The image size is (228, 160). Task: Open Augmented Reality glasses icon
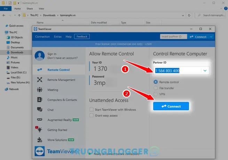click(40, 120)
